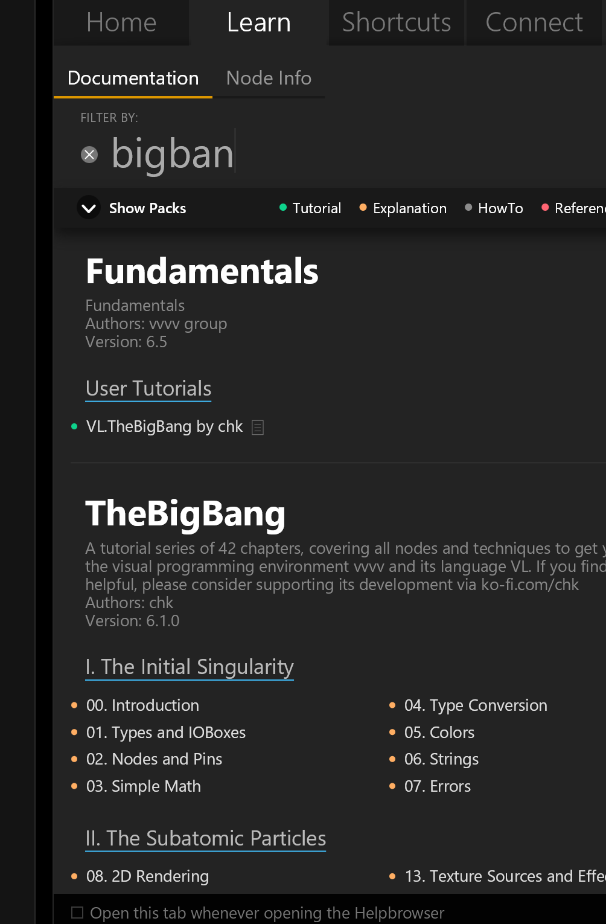Clear the bigban filter text
606x924 pixels.
[89, 155]
